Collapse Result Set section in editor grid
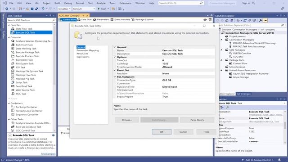Screen dimensions: 288x162 [x=115, y=70]
